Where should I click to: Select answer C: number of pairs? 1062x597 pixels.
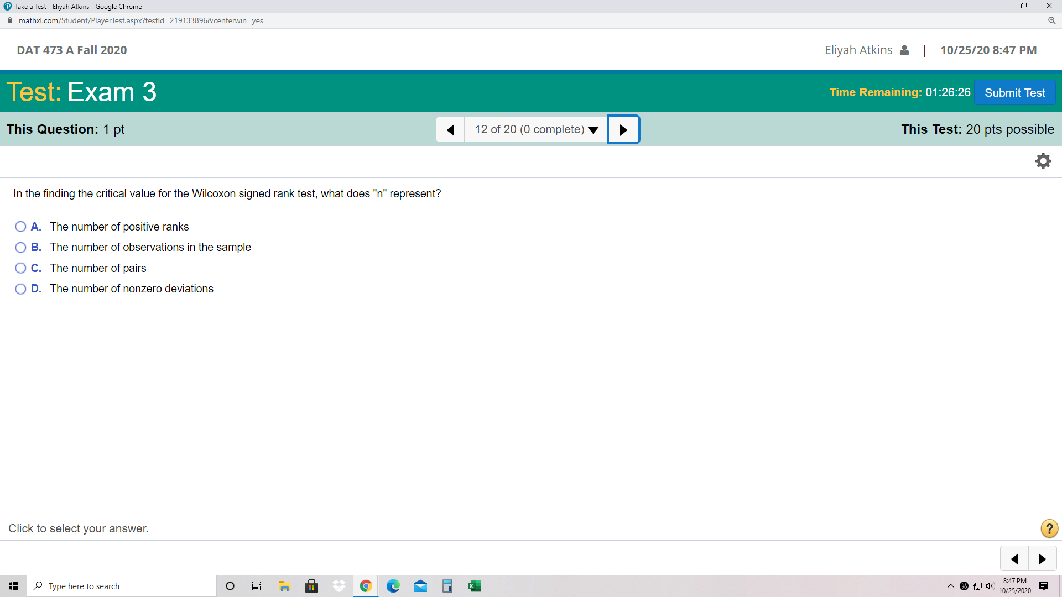tap(20, 268)
